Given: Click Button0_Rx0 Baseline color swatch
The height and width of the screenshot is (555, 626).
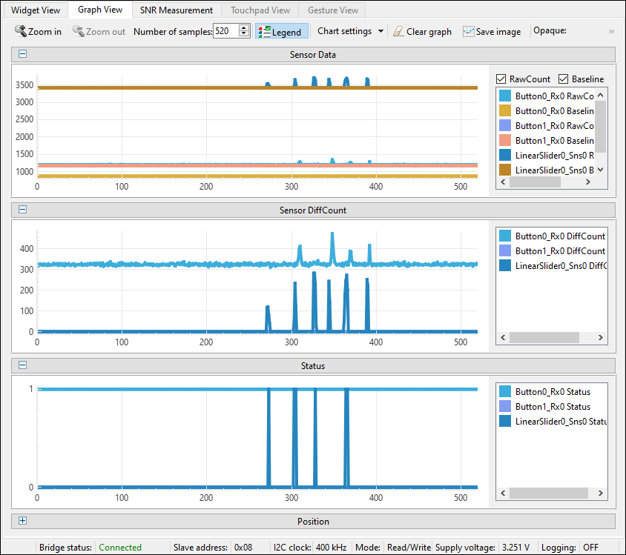Looking at the screenshot, I should pyautogui.click(x=505, y=110).
